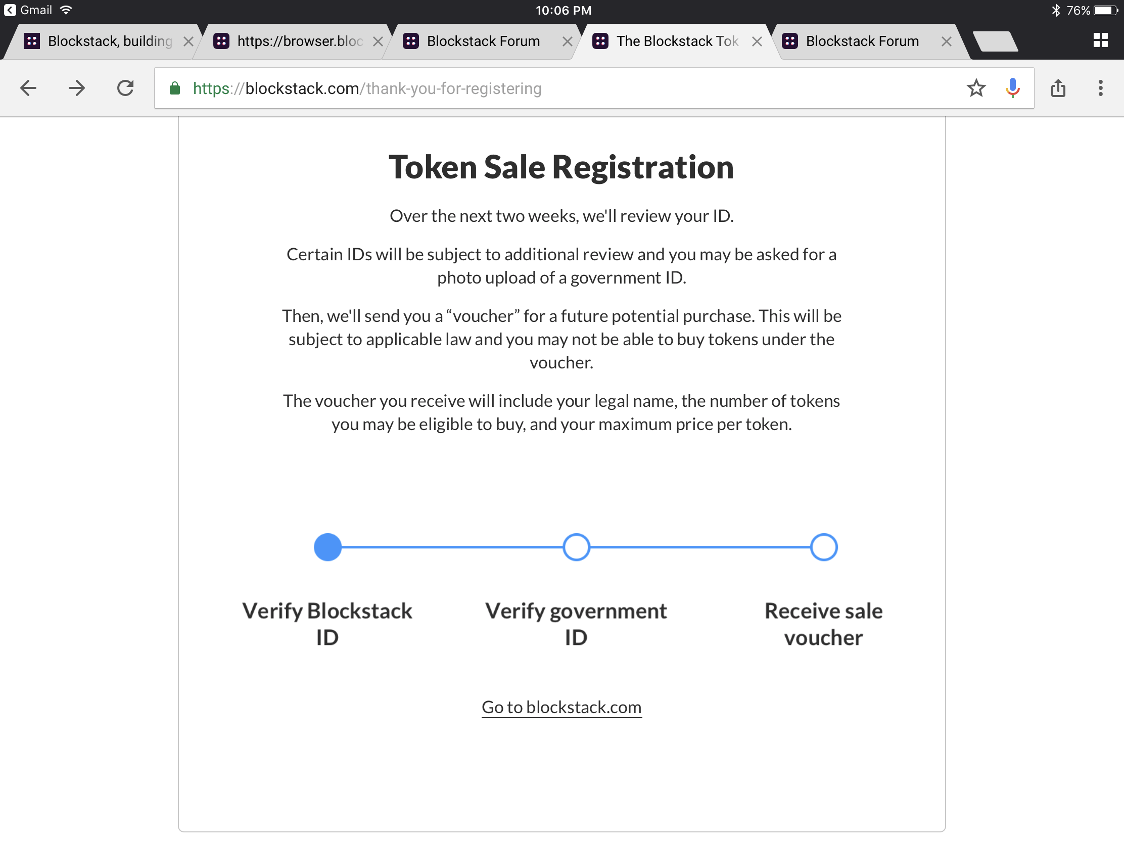Focus the blockstack.com address bar
The image size is (1124, 843).
(x=559, y=88)
